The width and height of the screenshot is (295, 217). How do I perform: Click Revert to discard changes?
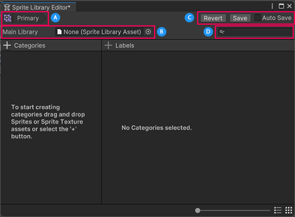point(213,18)
